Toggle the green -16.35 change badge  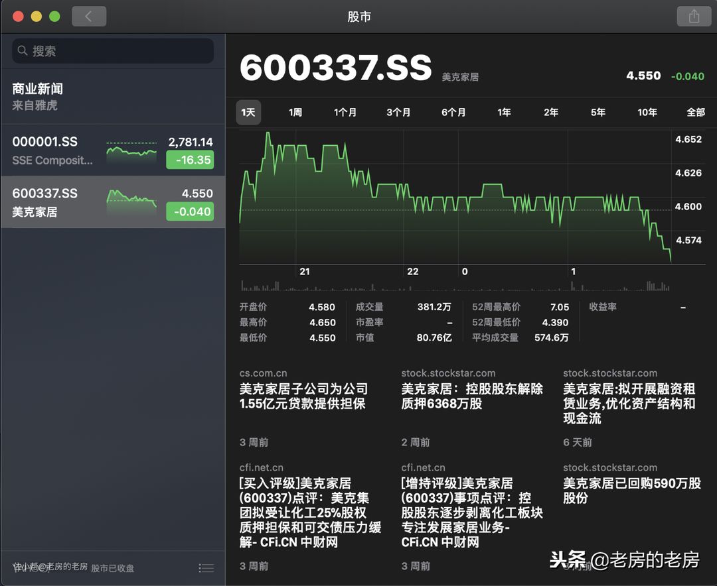190,160
